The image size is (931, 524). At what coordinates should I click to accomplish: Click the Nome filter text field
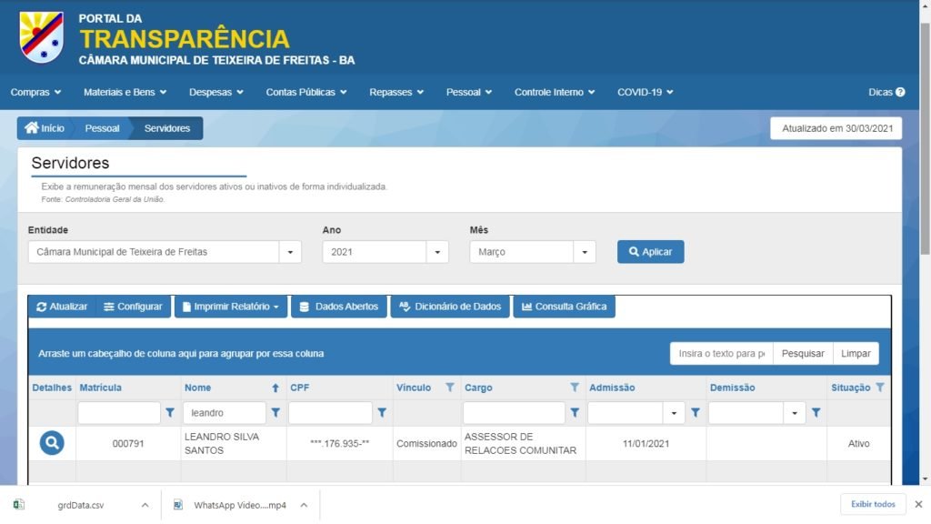(225, 413)
